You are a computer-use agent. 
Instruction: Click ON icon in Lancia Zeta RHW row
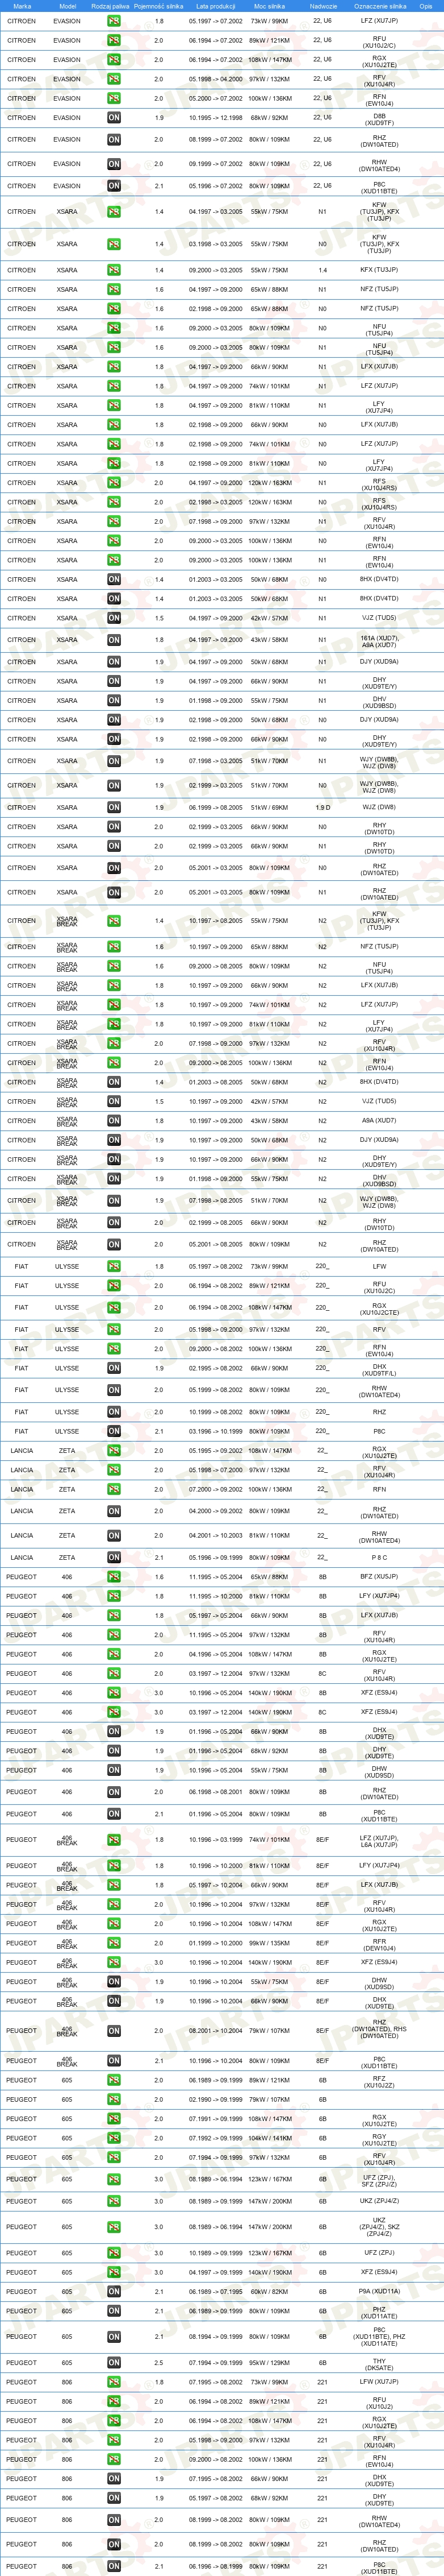114,1535
